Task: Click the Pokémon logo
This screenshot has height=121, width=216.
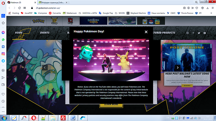Action: [38, 21]
